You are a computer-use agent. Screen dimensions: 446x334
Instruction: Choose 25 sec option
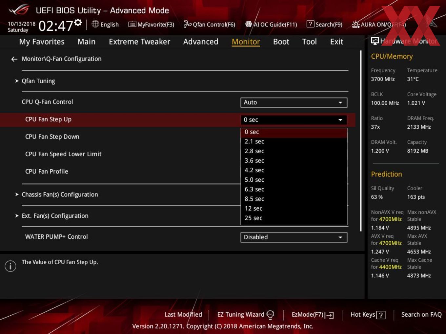[294, 218]
